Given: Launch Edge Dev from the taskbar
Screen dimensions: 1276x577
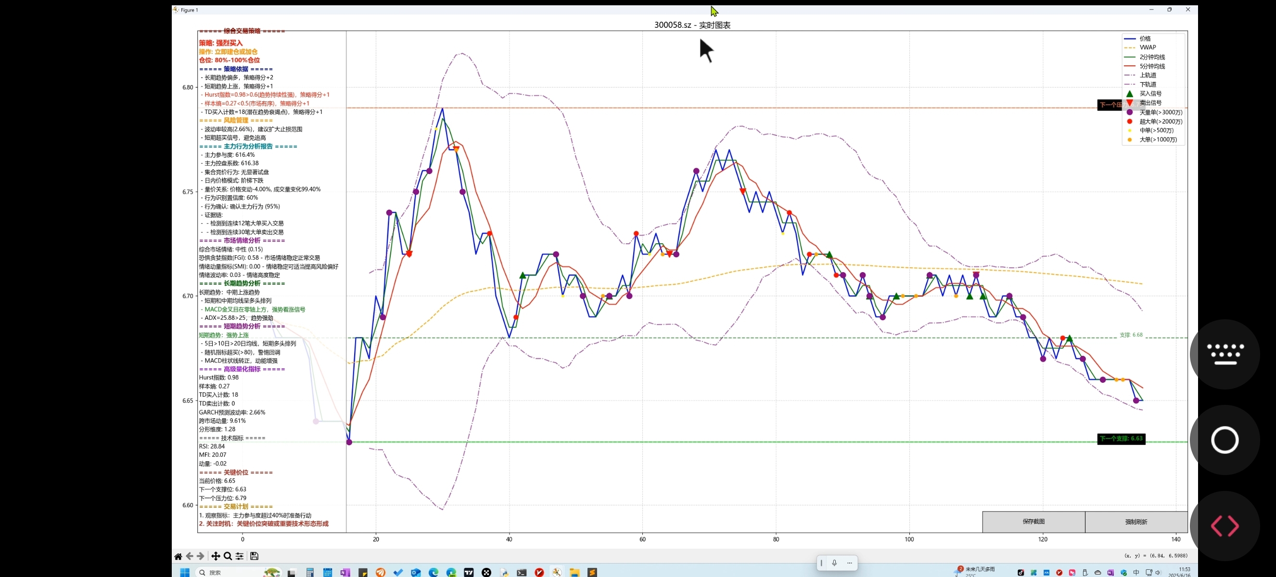Looking at the screenshot, I should tap(451, 573).
